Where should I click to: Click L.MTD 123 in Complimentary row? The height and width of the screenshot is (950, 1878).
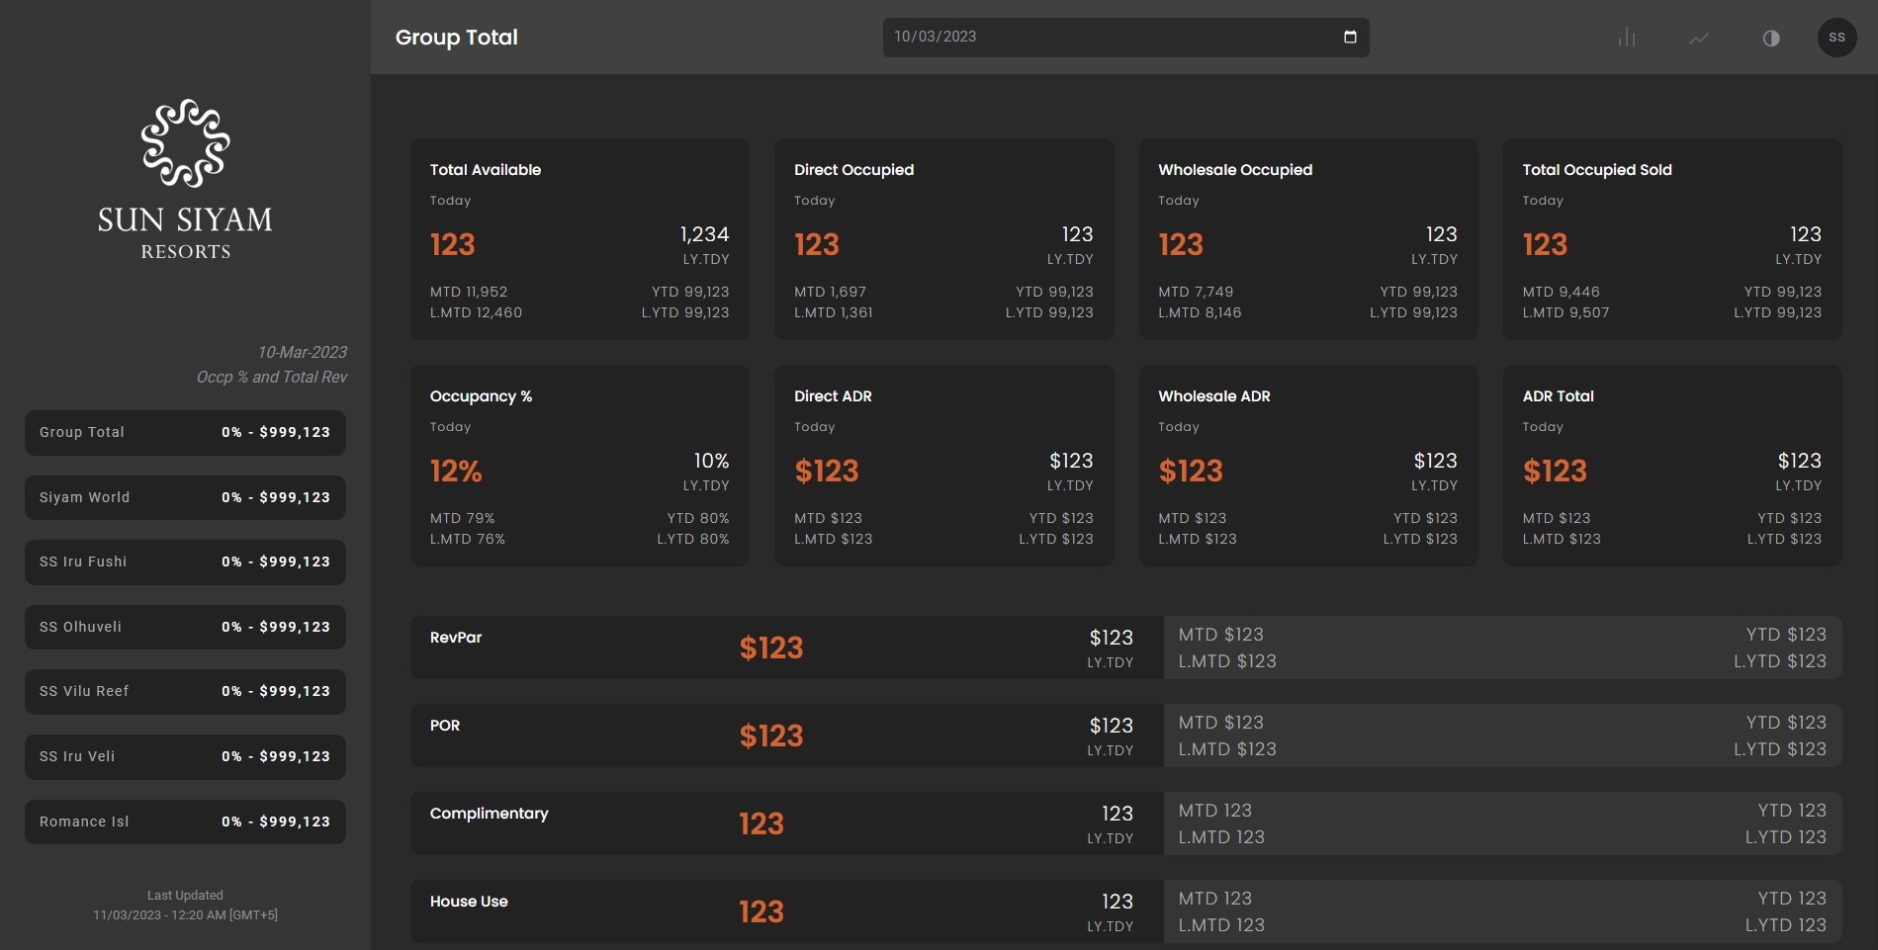tap(1221, 837)
